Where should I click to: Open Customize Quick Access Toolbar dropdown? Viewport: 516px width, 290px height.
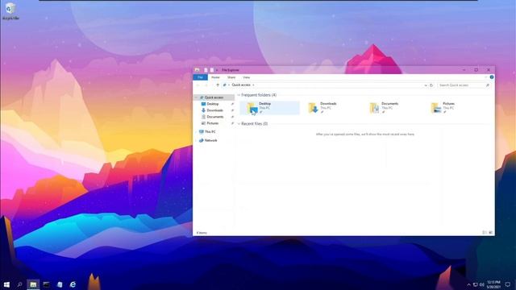pyautogui.click(x=217, y=70)
